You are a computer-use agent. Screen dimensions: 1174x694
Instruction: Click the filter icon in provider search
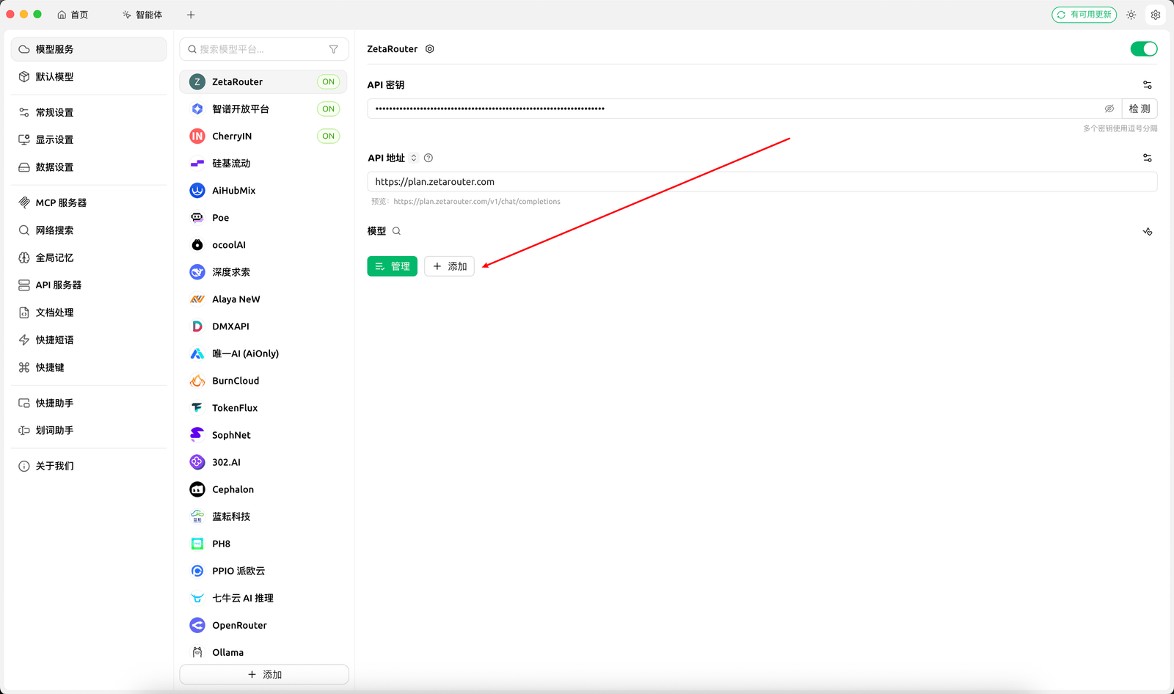(334, 49)
